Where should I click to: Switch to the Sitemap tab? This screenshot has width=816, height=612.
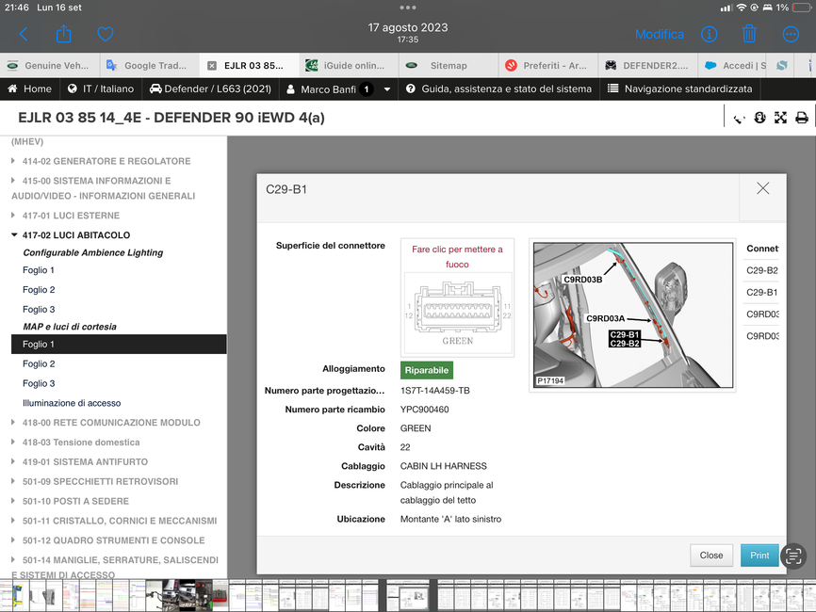coord(449,66)
